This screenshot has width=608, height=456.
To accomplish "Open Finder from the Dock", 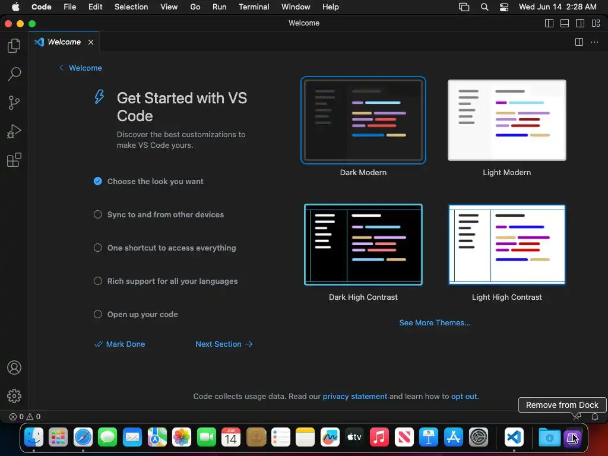I will click(34, 438).
